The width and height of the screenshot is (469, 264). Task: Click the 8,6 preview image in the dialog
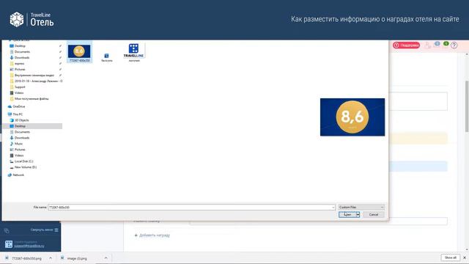(352, 117)
